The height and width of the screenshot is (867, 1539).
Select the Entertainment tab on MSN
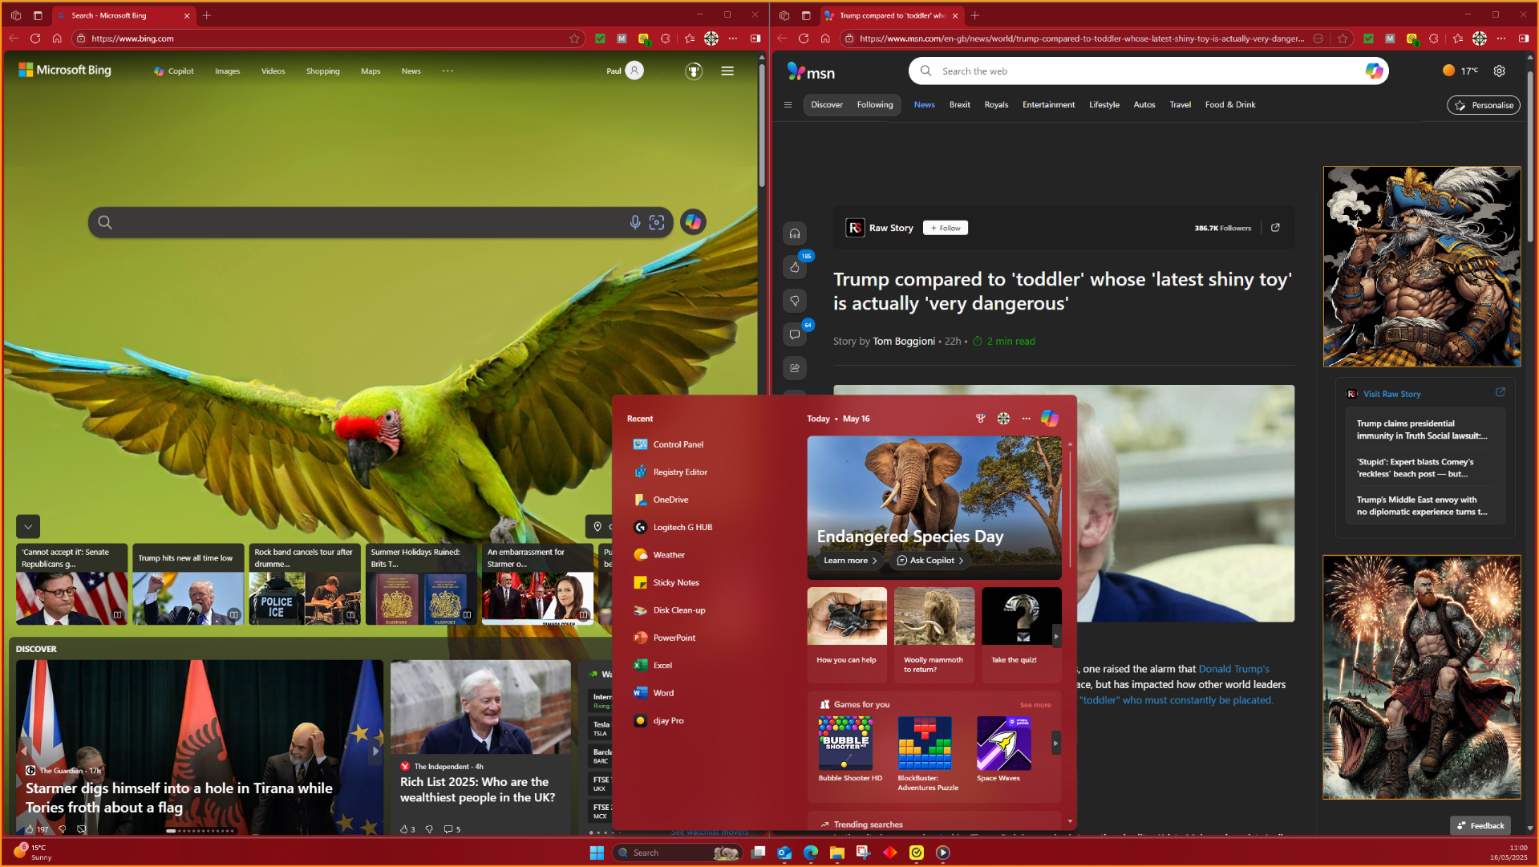click(1048, 104)
